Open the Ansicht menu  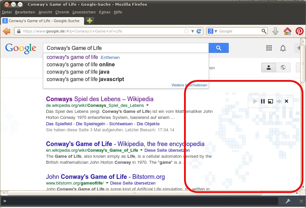click(x=45, y=12)
